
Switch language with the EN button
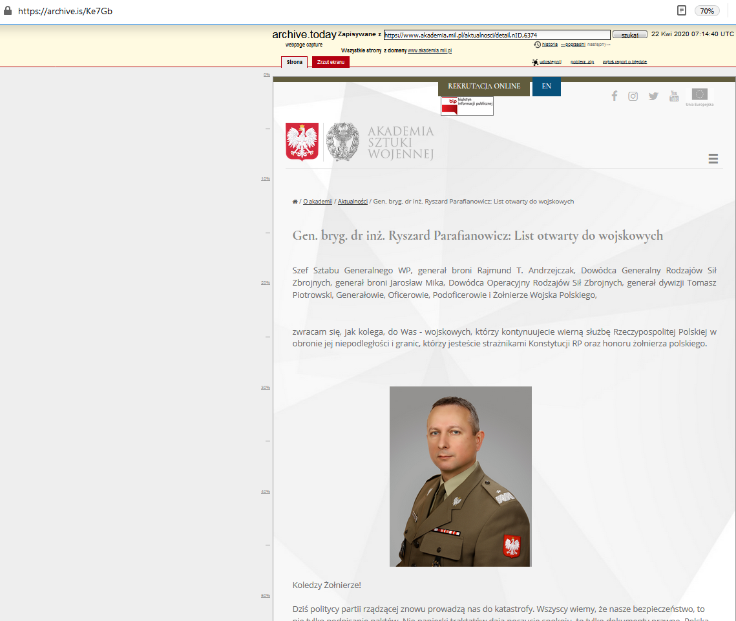click(x=546, y=87)
